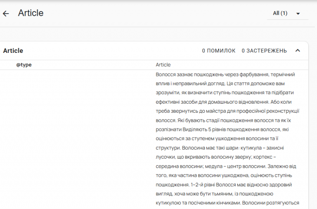The image size is (317, 209).
Task: Click the line starting with розпізнати Виділяють 5 рівнів
Action: 222,129
